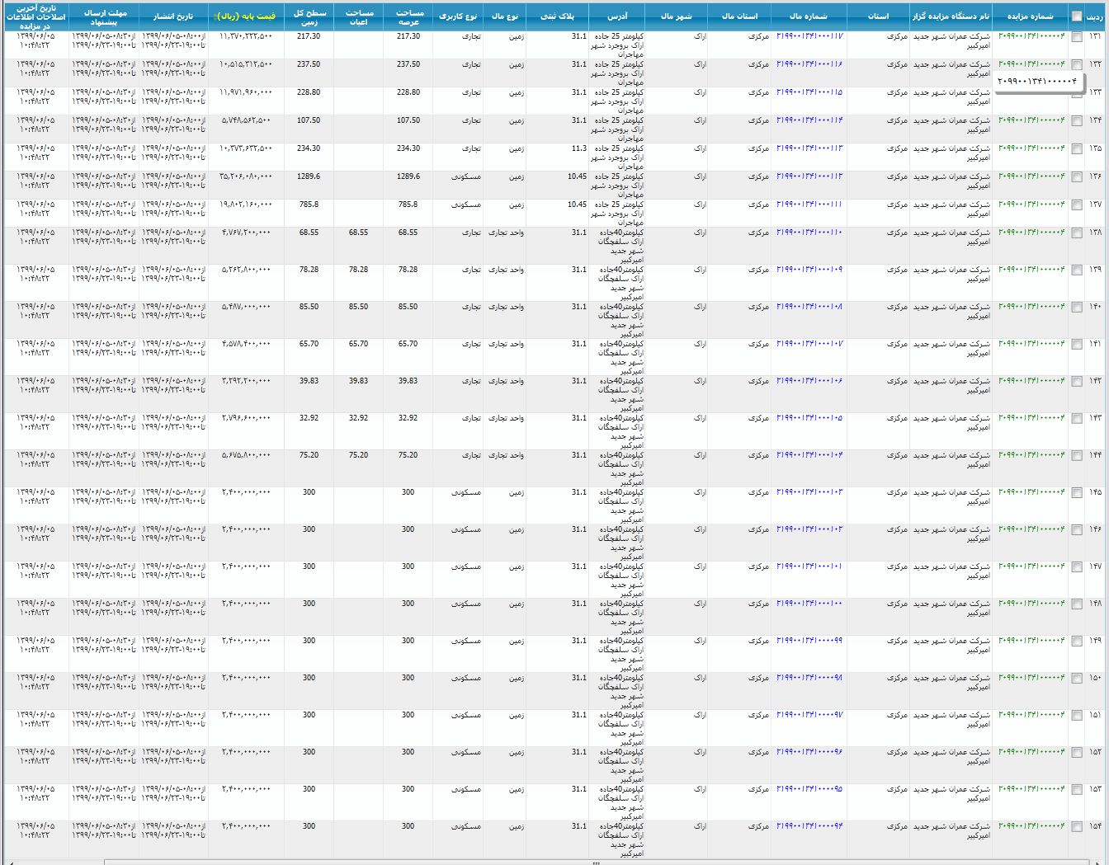Sort the table by آدرس header

click(x=617, y=16)
